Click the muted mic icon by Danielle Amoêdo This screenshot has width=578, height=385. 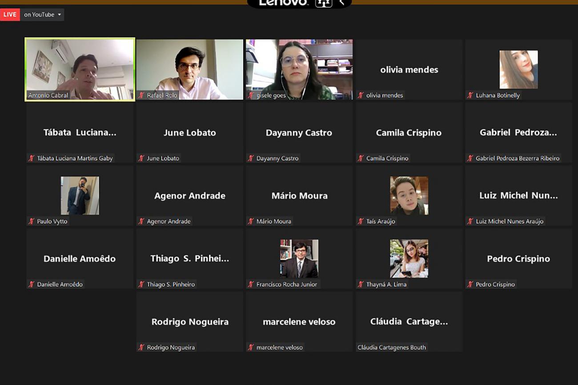(x=32, y=284)
